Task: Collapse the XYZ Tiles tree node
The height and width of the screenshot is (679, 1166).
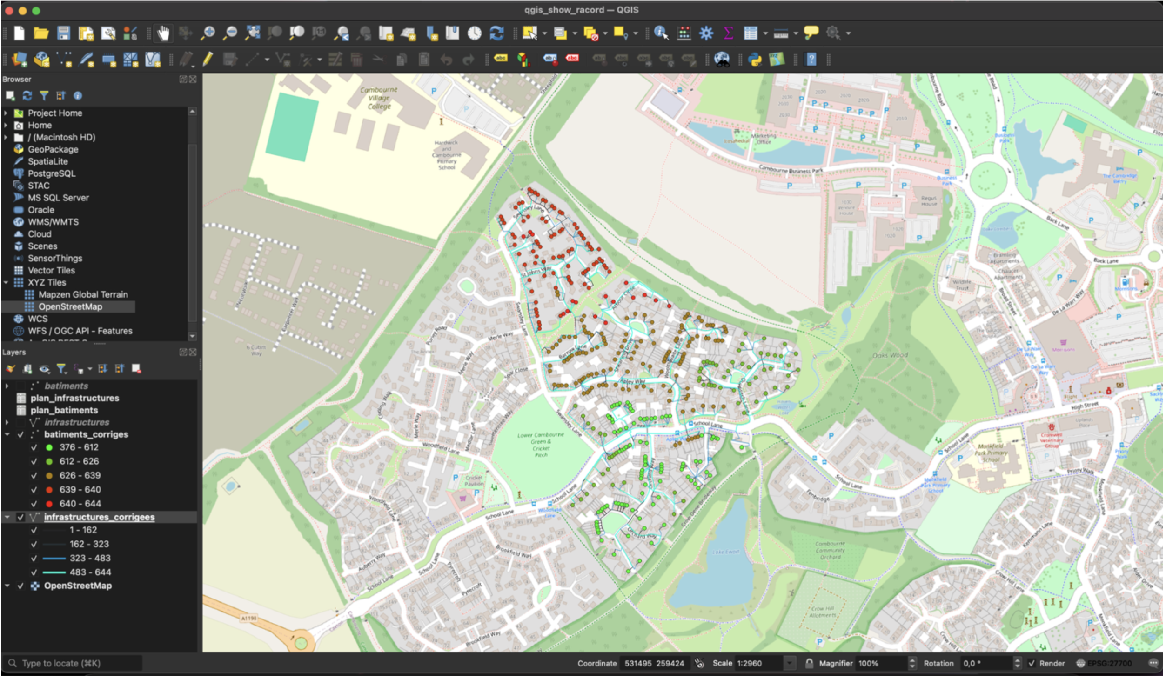Action: click(x=6, y=283)
